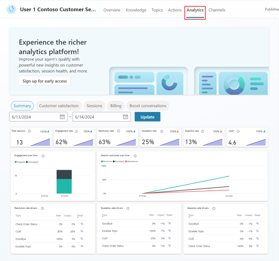
Task: Open the start date calendar picker
Action: (x=63, y=116)
